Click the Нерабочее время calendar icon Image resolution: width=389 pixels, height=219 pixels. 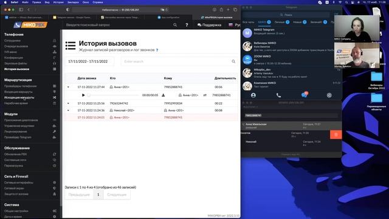click(55, 103)
